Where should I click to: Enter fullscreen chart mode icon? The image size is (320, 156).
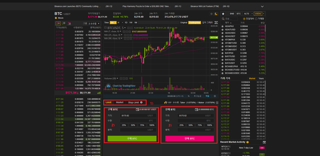coord(216,22)
